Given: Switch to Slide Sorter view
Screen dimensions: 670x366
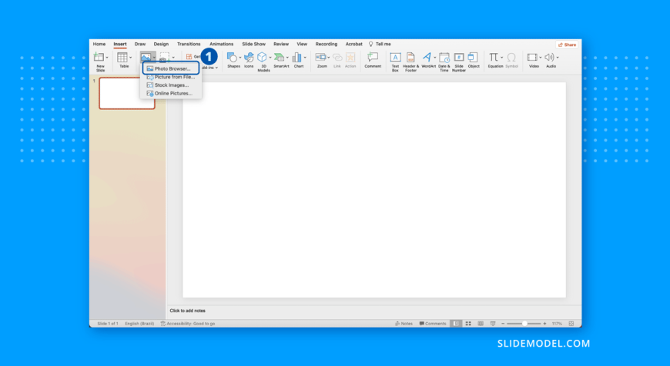Looking at the screenshot, I should 468,324.
